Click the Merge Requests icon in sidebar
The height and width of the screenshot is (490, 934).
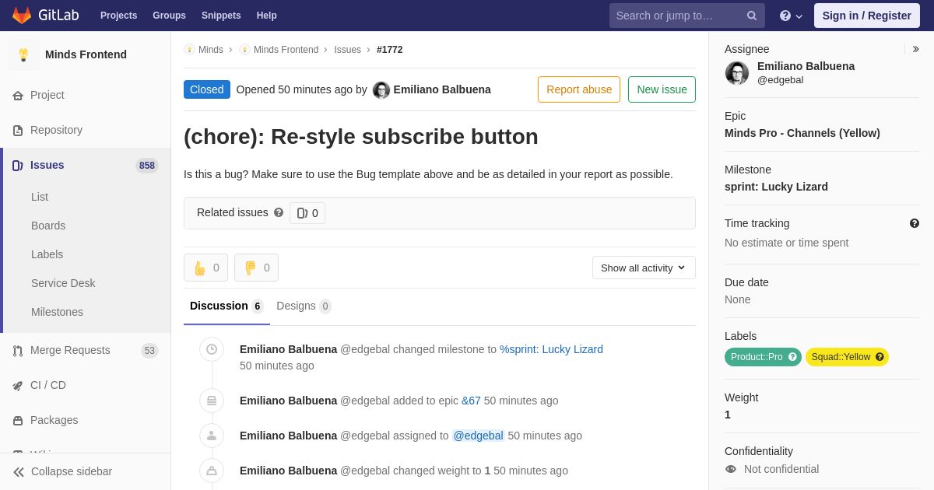[18, 351]
